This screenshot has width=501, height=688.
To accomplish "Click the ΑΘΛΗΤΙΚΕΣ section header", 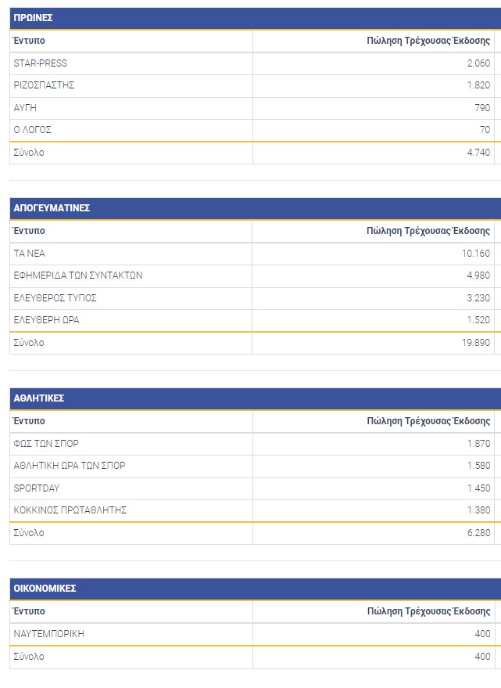I will click(39, 398).
